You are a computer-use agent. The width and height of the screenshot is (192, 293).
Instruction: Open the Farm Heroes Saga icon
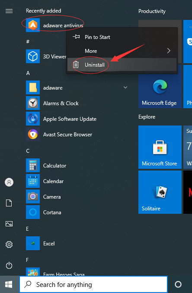(x=33, y=271)
